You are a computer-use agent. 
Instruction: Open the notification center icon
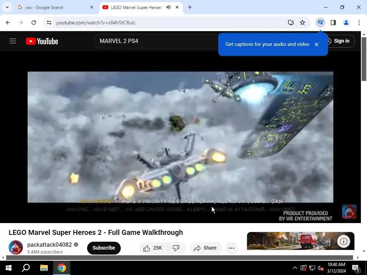356,268
